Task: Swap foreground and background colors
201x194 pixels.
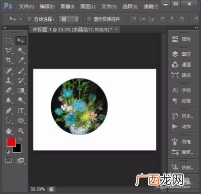Action: point(20,139)
